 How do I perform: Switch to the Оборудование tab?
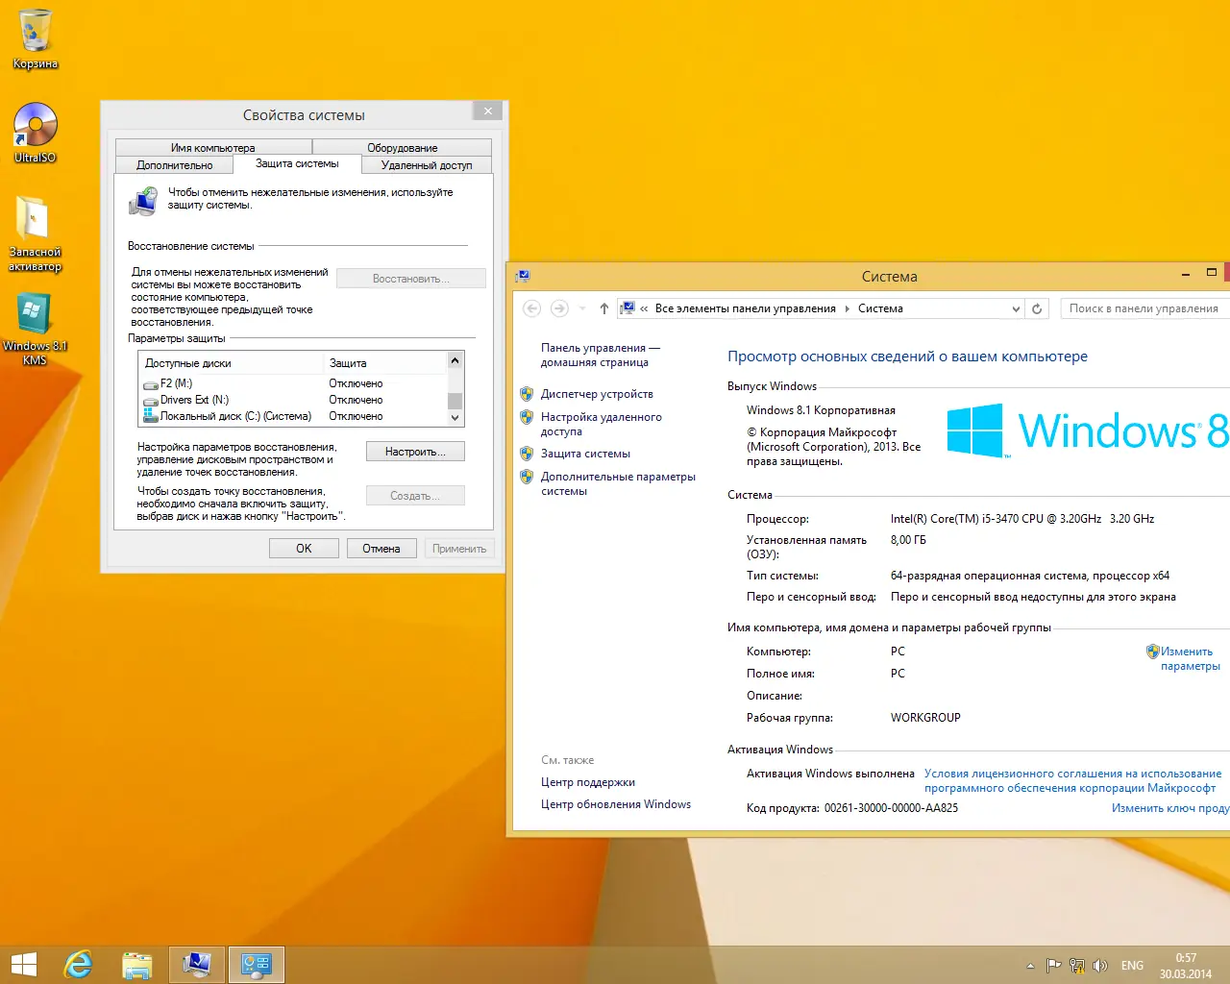[403, 148]
